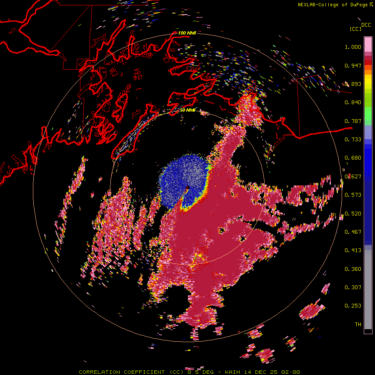Click the 0.627 scale value
Viewport: 375px width, 375px height.
click(353, 177)
